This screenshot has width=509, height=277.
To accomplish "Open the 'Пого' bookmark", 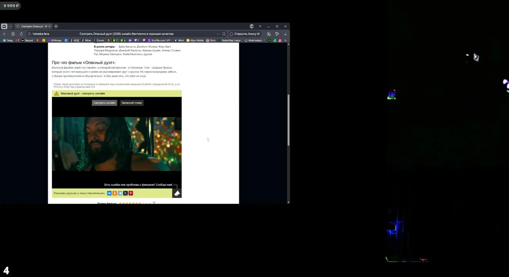I will [211, 40].
